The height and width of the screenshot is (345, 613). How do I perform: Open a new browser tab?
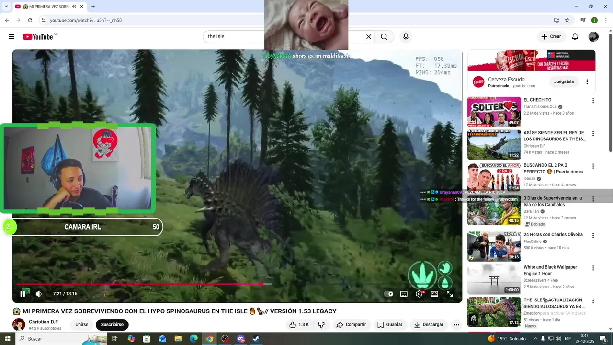(x=93, y=7)
